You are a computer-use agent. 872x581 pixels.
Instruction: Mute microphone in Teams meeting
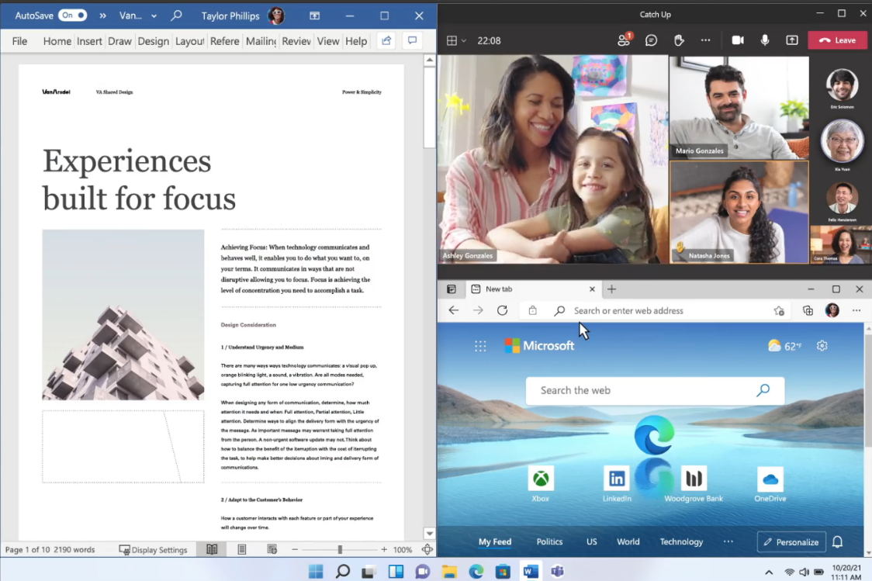tap(765, 40)
